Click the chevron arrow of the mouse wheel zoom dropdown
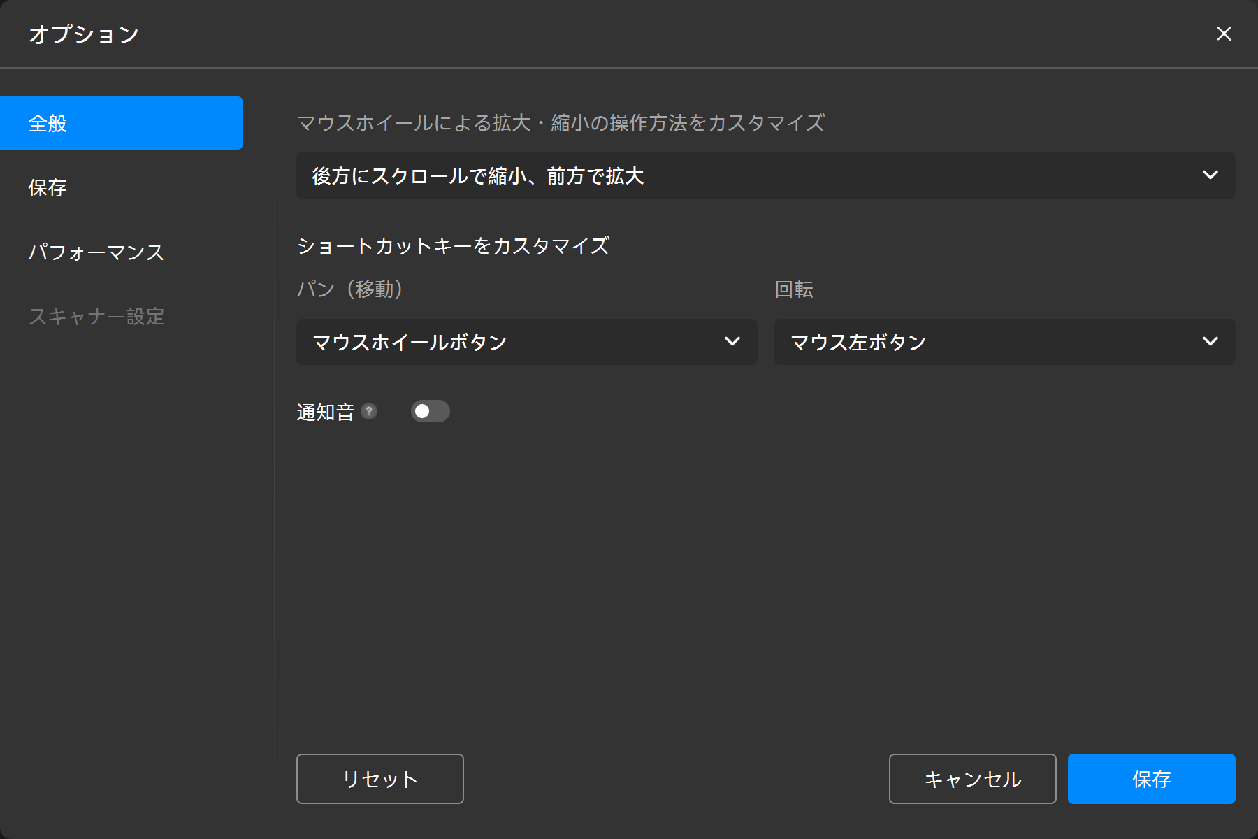 pyautogui.click(x=1210, y=175)
